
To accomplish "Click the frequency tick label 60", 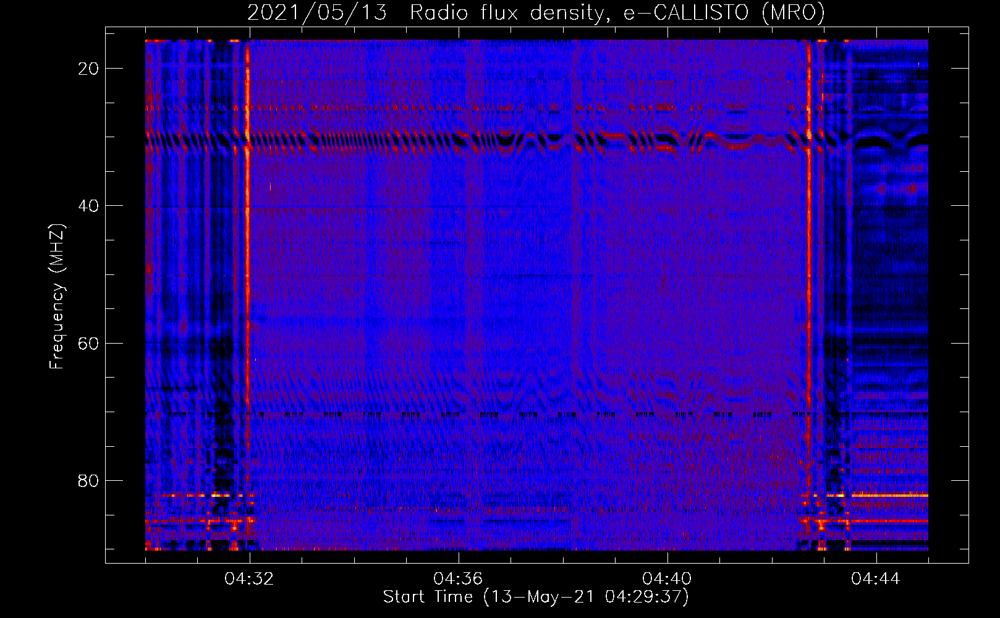I will (x=88, y=343).
